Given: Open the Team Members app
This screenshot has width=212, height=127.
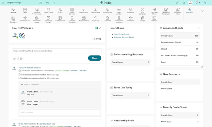Looking at the screenshot, I should (119, 11).
